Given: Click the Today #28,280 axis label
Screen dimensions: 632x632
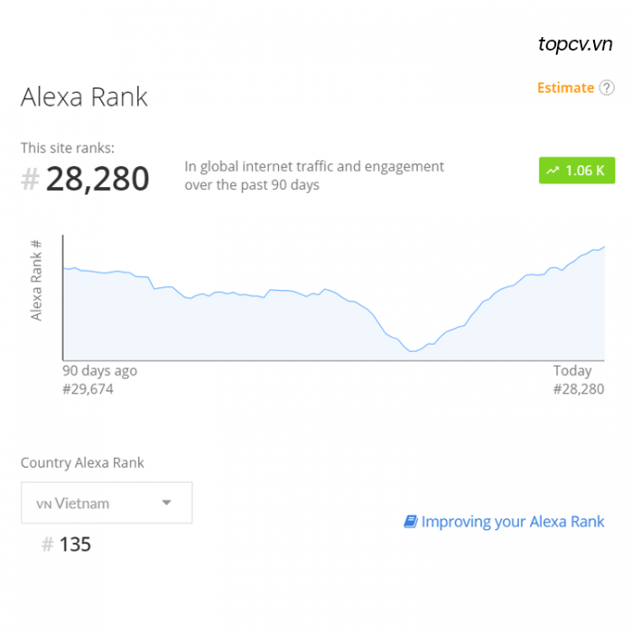Looking at the screenshot, I should (579, 380).
